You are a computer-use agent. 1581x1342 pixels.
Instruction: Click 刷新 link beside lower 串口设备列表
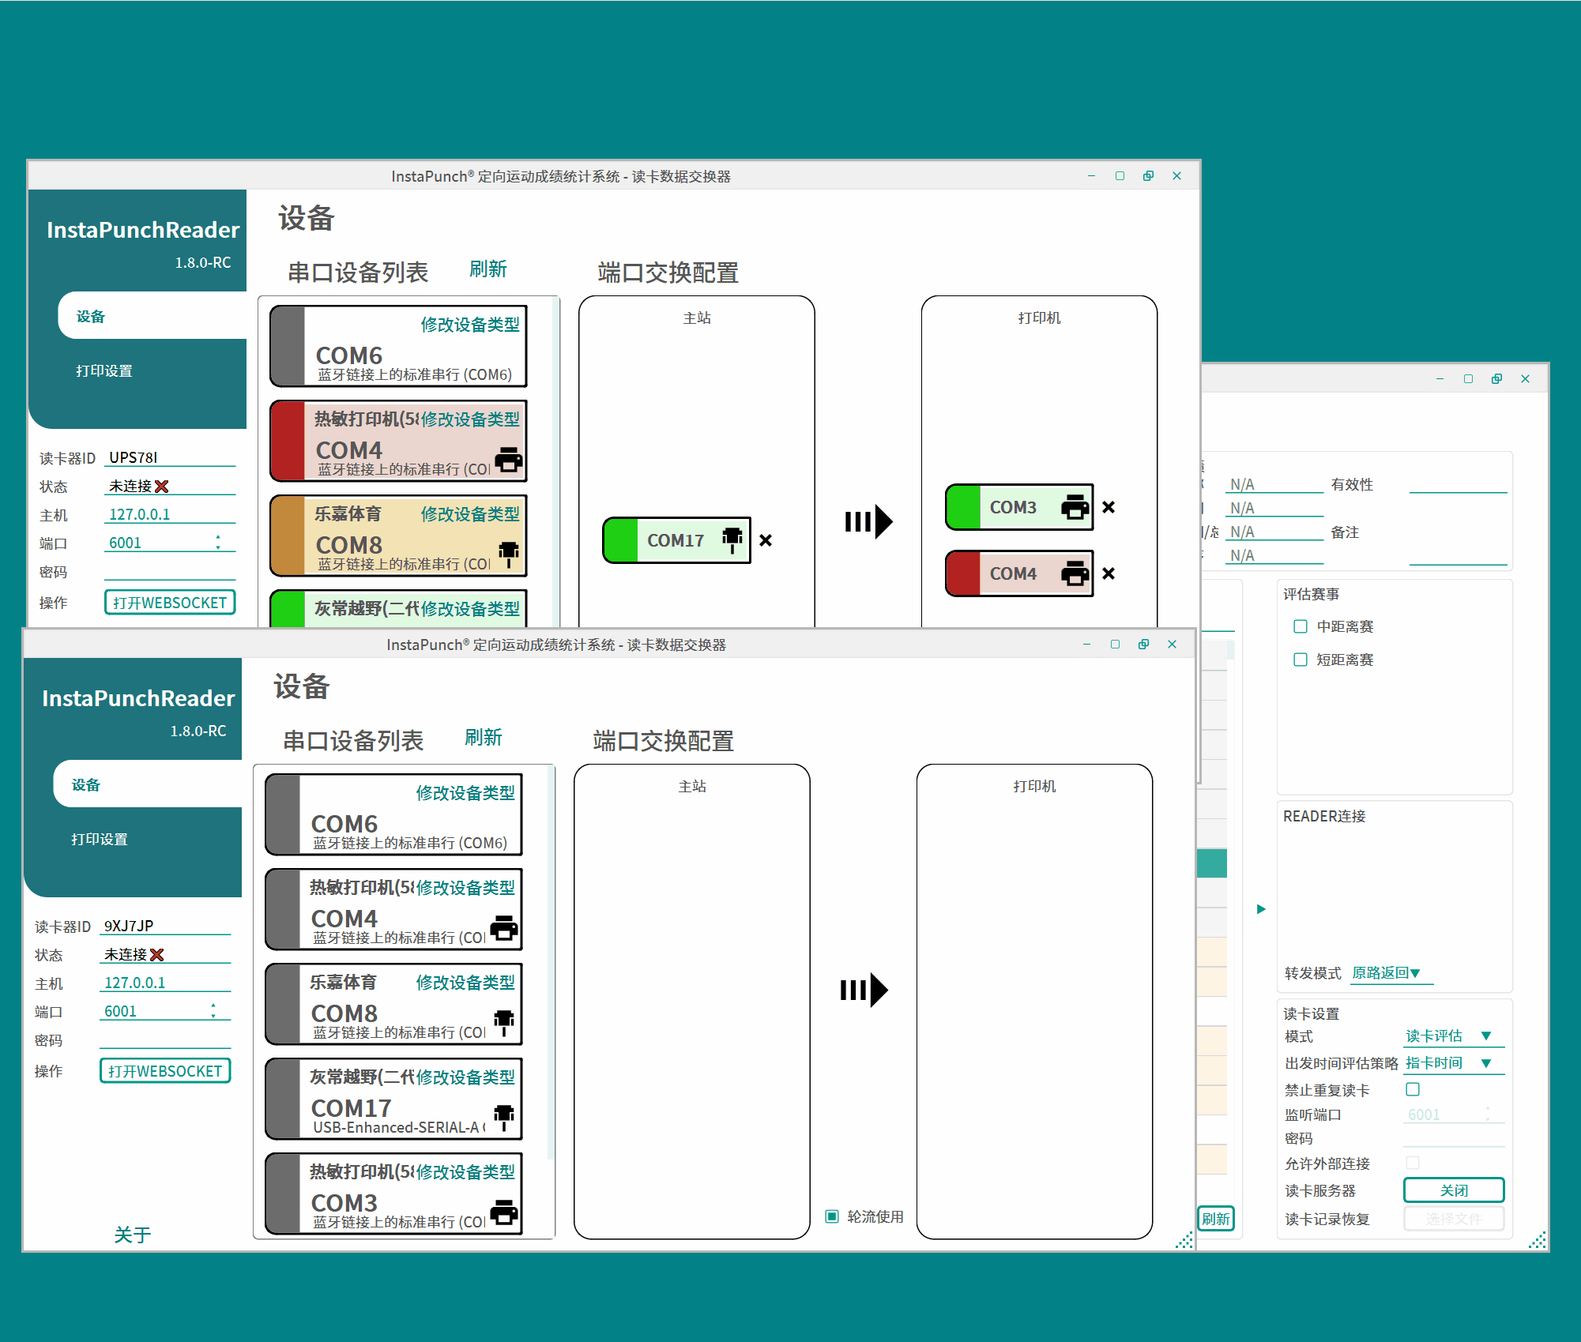483,738
